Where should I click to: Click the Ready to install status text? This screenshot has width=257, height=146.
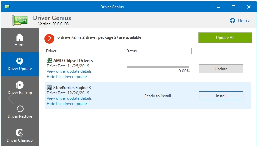click(x=158, y=96)
